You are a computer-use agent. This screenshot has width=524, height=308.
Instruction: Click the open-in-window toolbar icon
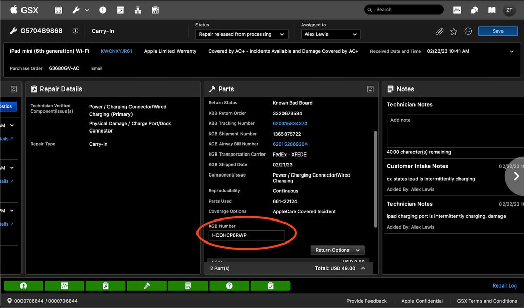pos(120,10)
